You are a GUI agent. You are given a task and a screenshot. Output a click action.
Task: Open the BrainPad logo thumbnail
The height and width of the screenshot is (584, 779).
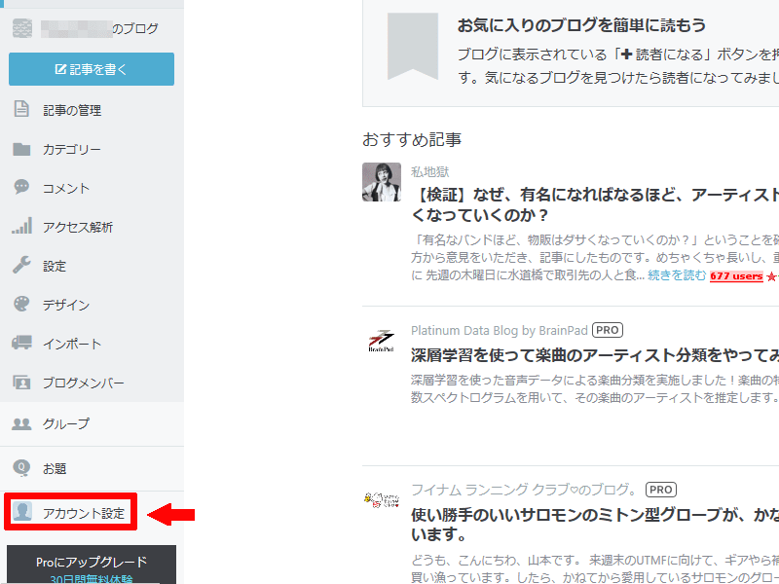coord(382,340)
